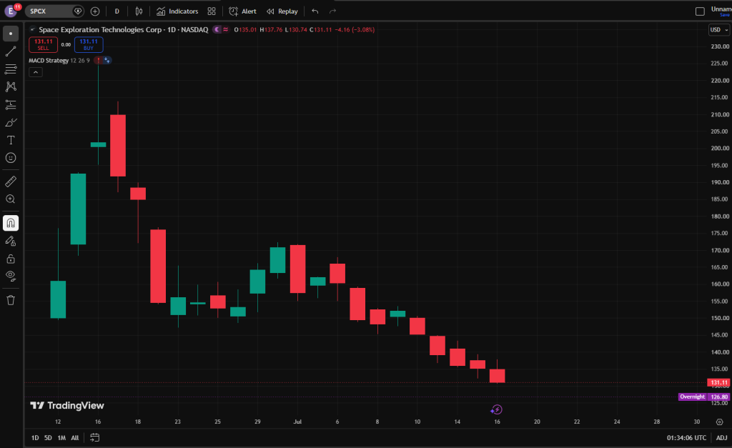Select the trend line drawing tool
Screen dimensions: 732x448
(x=11, y=51)
